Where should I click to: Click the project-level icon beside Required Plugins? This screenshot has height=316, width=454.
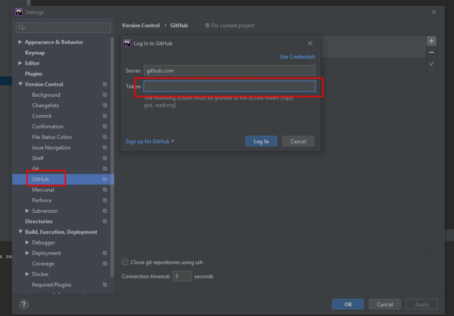[x=105, y=285]
